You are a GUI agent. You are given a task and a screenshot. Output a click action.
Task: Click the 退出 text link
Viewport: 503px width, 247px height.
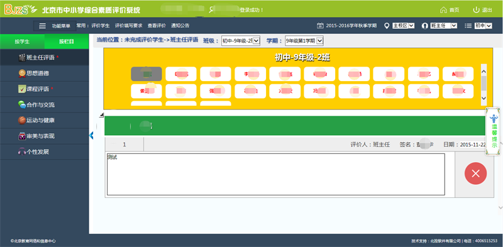click(487, 10)
